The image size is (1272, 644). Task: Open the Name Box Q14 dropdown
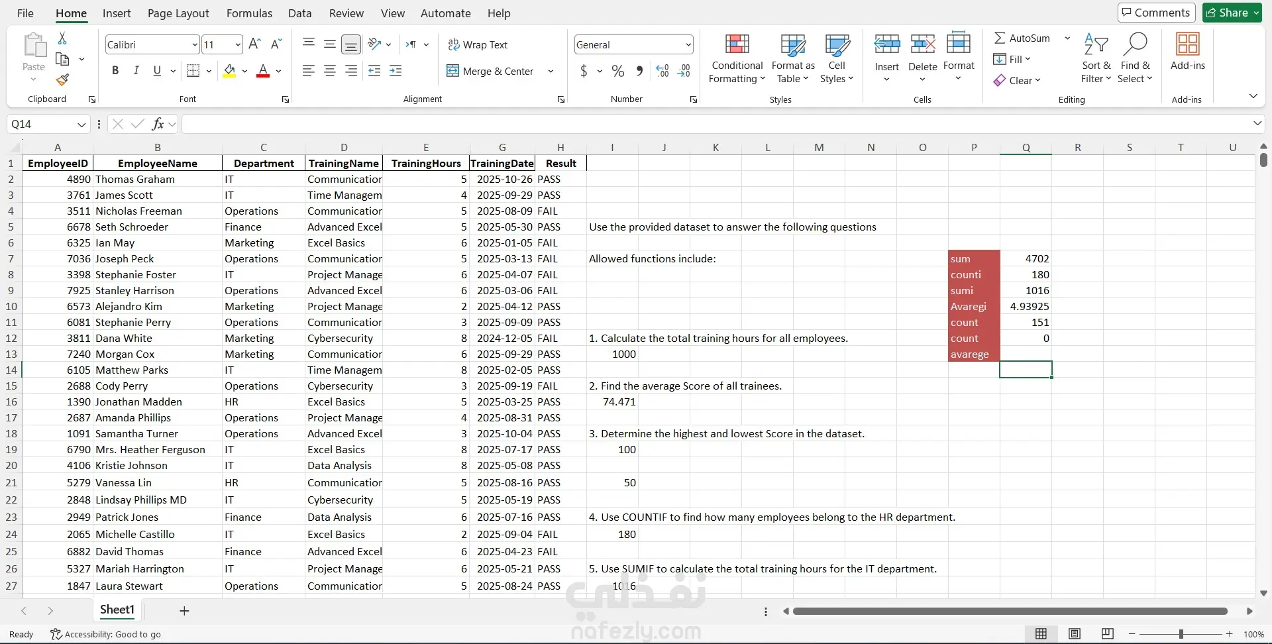(81, 124)
